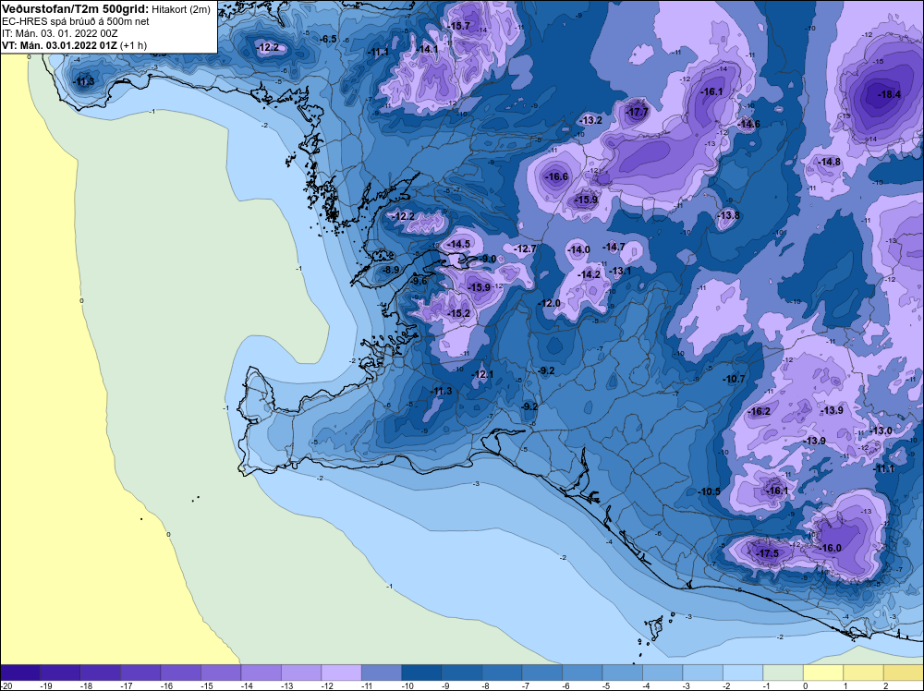The height and width of the screenshot is (691, 924).
Task: Select the '-12.0' temperature label
Action: tap(549, 303)
